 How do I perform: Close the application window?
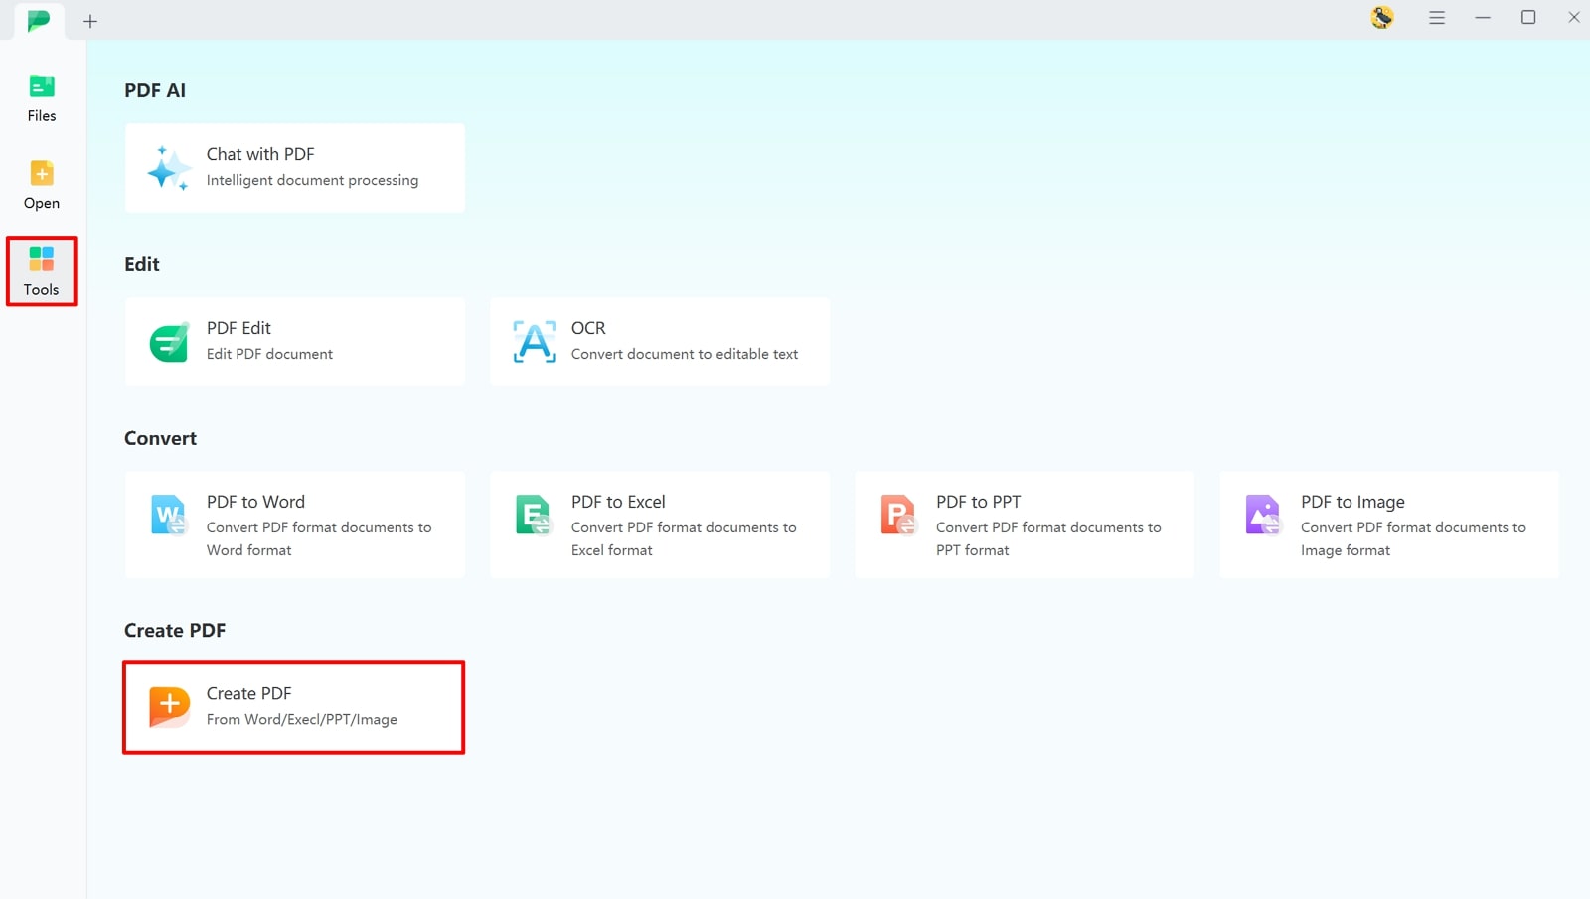(x=1574, y=17)
